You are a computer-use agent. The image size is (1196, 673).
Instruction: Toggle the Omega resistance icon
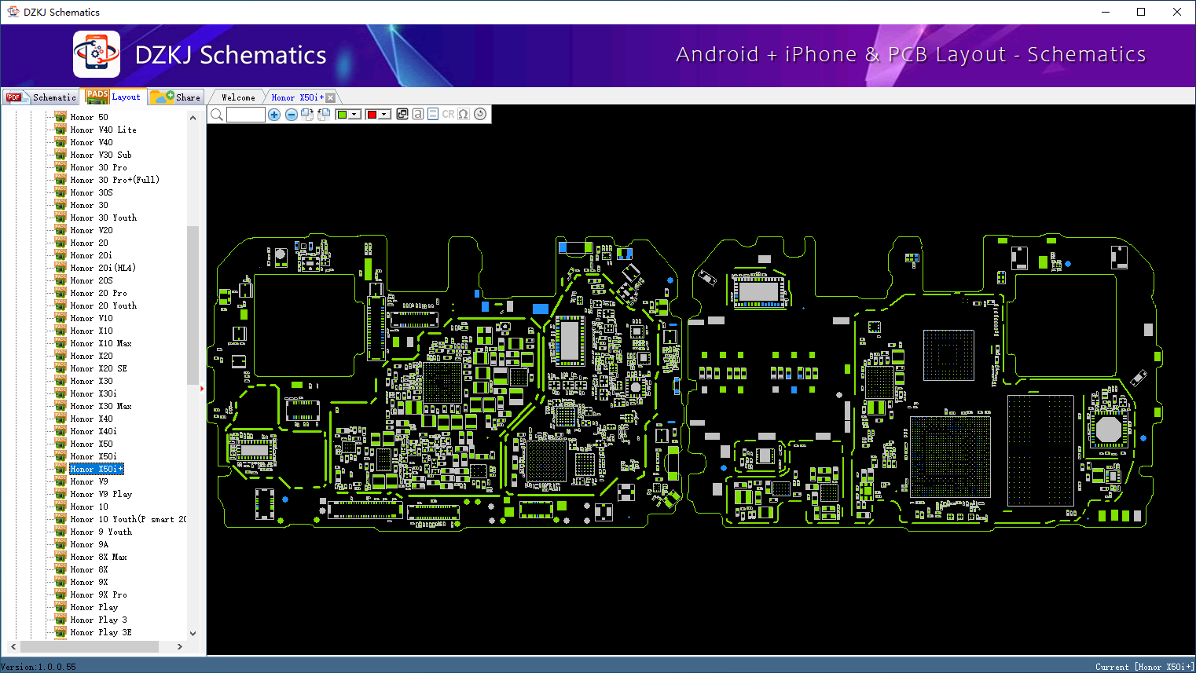464,114
